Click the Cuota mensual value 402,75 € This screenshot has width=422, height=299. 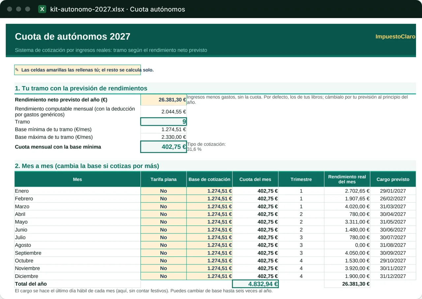pyautogui.click(x=164, y=147)
